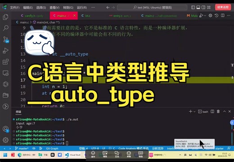Image resolution: width=234 pixels, height=162 pixels.
Task: Click the go back arrow in title bar
Action: pos(108,7)
